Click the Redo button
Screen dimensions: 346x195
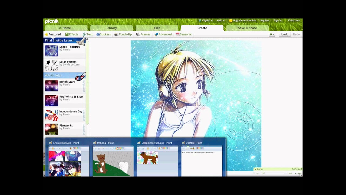(296, 34)
